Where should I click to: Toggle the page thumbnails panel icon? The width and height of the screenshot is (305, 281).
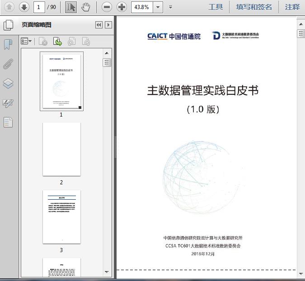pos(9,25)
